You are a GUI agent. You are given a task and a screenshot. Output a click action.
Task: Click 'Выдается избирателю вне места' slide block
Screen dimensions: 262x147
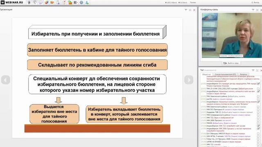pyautogui.click(x=54, y=114)
